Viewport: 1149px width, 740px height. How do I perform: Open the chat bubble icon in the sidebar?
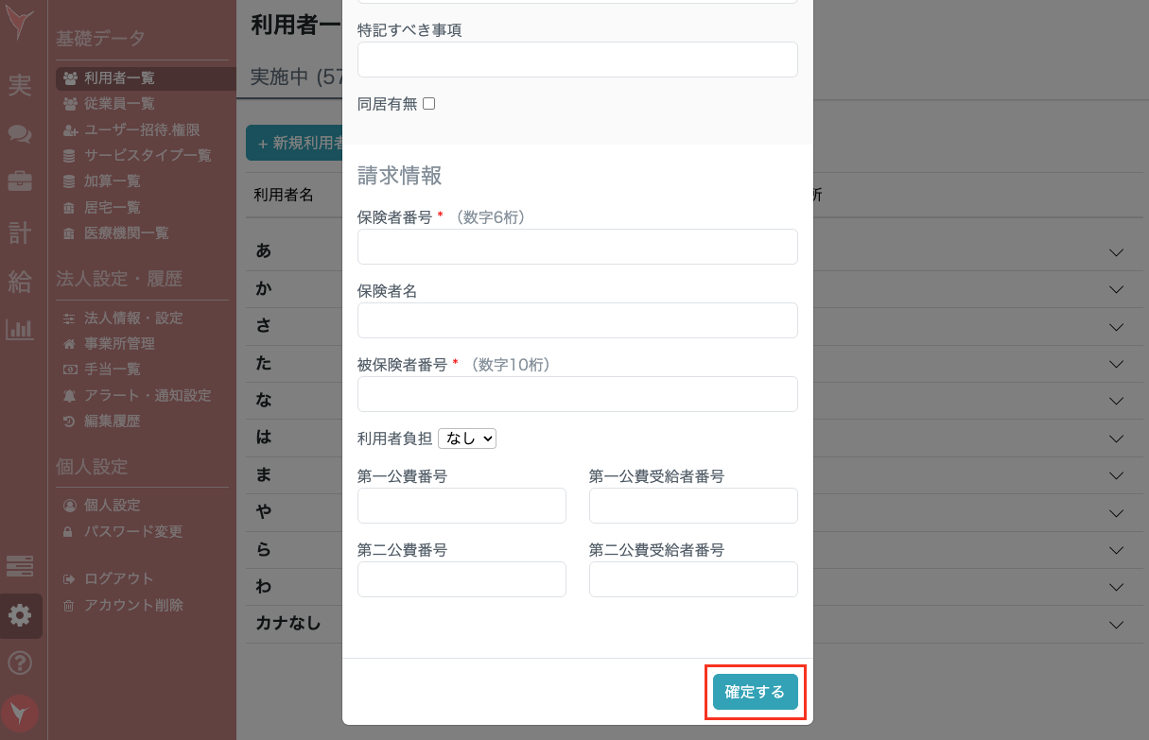click(21, 133)
